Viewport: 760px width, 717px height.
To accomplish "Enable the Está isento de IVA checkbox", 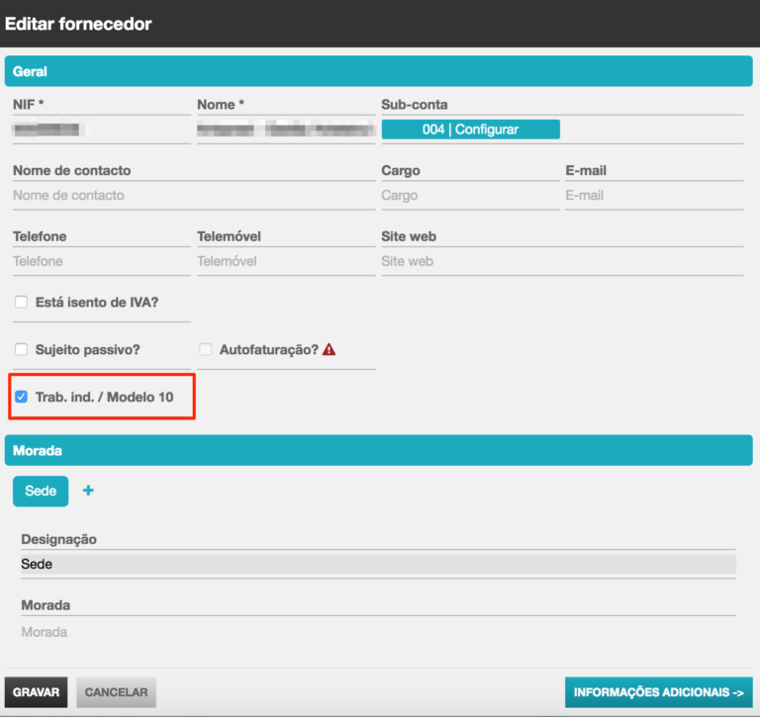I will click(22, 303).
